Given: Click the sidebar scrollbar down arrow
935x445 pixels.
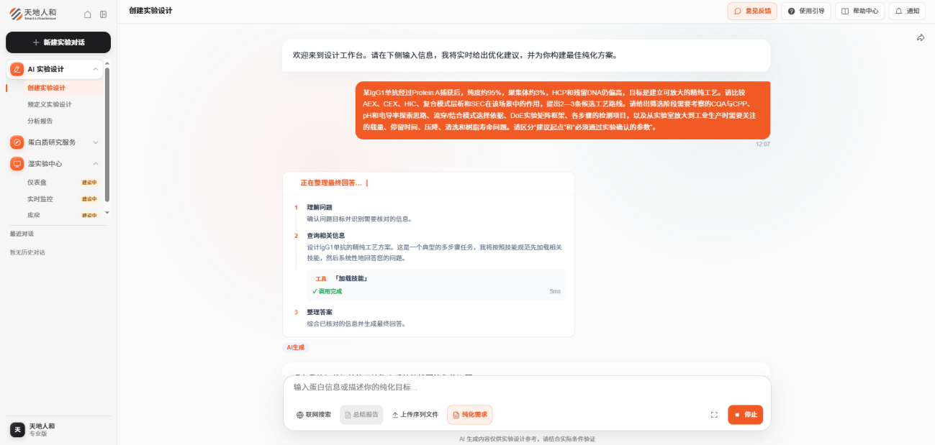Looking at the screenshot, I should pos(107,213).
